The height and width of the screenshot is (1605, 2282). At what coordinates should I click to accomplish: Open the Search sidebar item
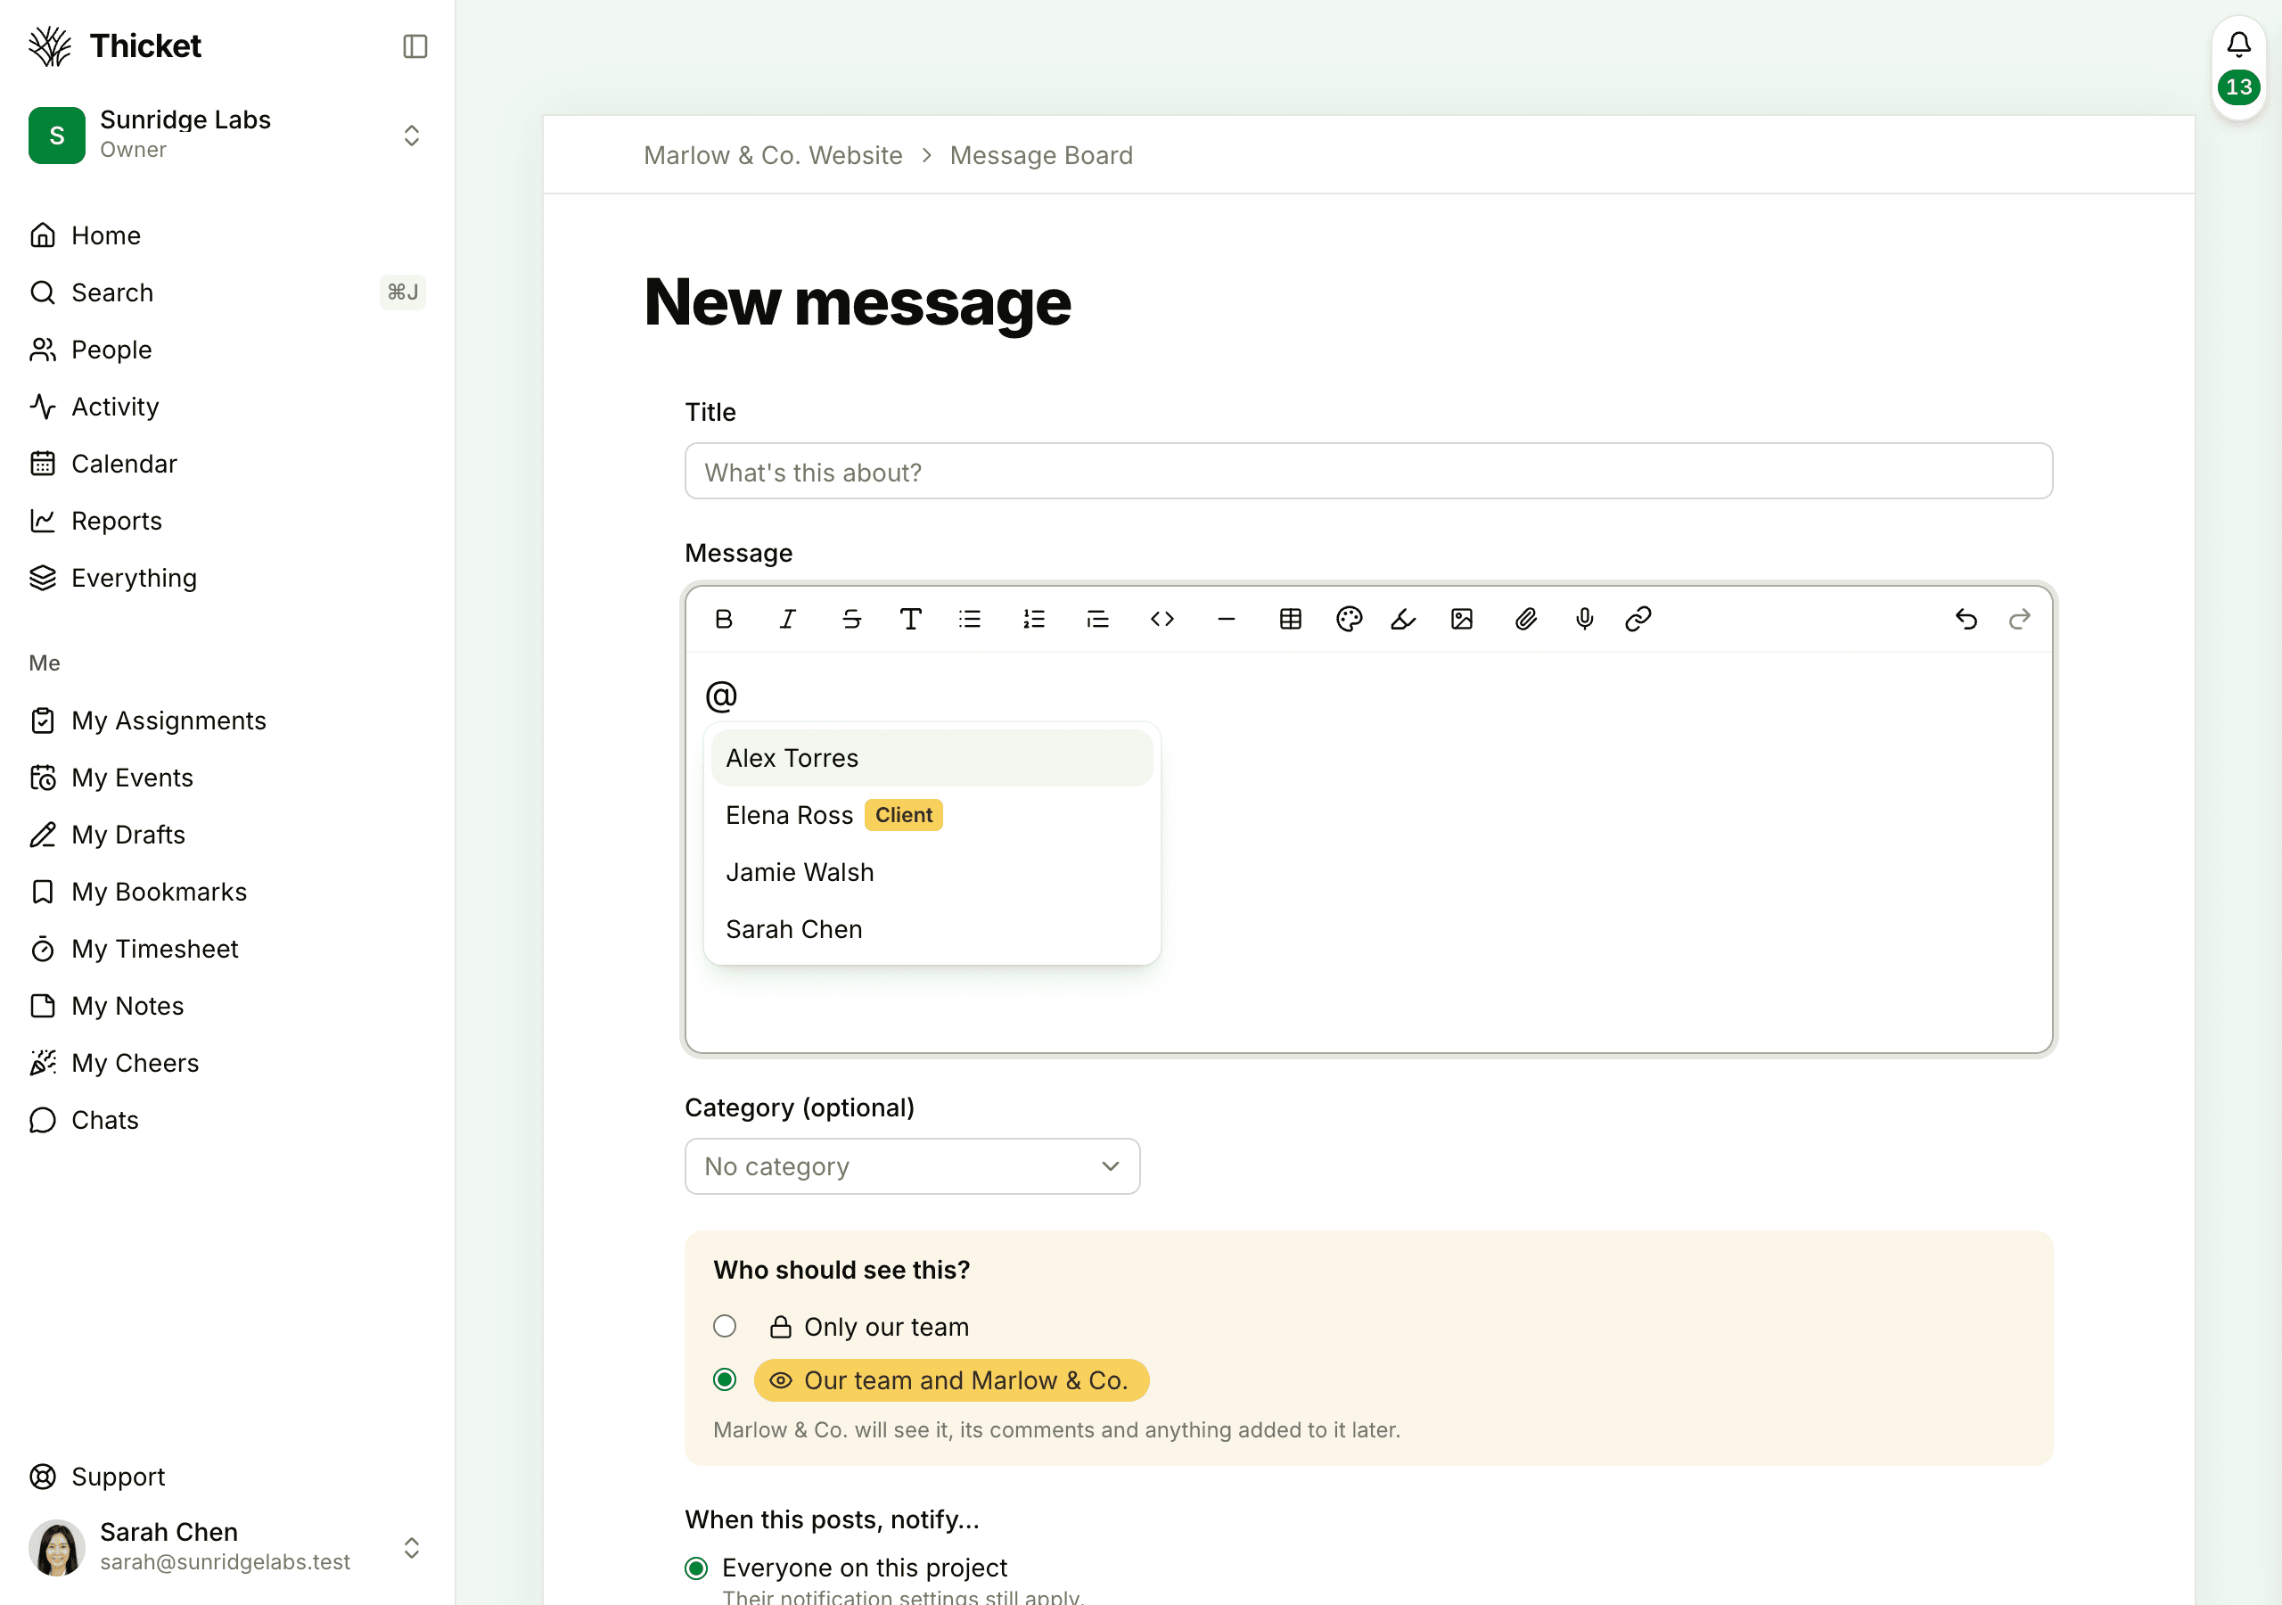pos(227,292)
